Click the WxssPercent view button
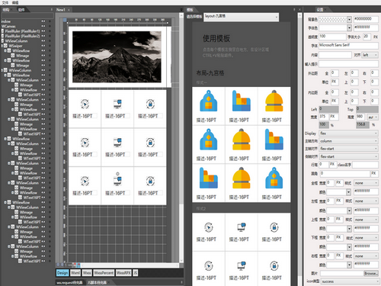Image resolution: width=381 pixels, height=286 pixels. tap(104, 273)
